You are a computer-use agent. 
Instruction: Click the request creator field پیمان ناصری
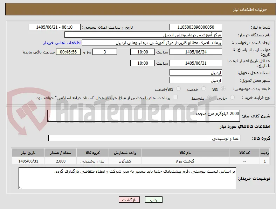point(152,43)
